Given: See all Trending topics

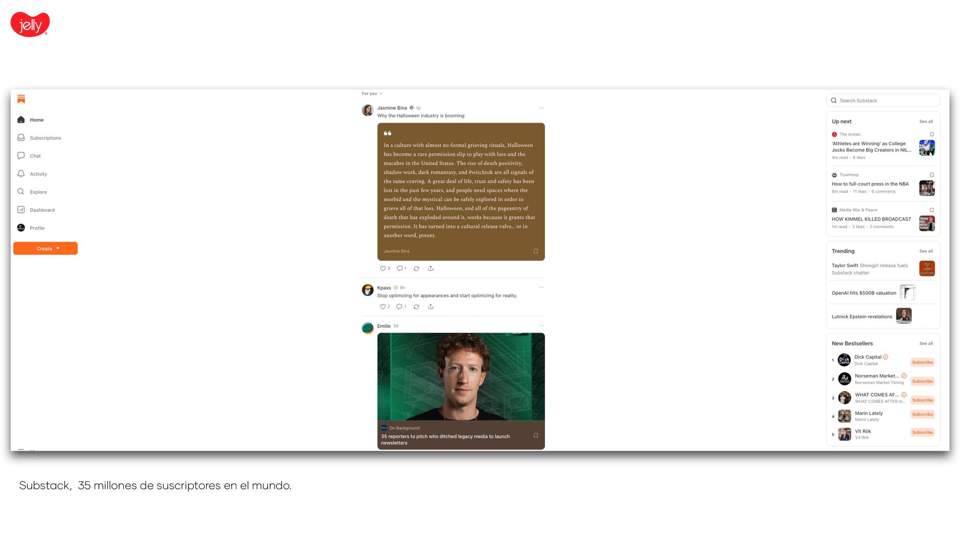Looking at the screenshot, I should [926, 251].
